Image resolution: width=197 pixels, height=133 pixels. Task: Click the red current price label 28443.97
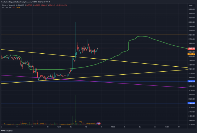tap(191, 49)
